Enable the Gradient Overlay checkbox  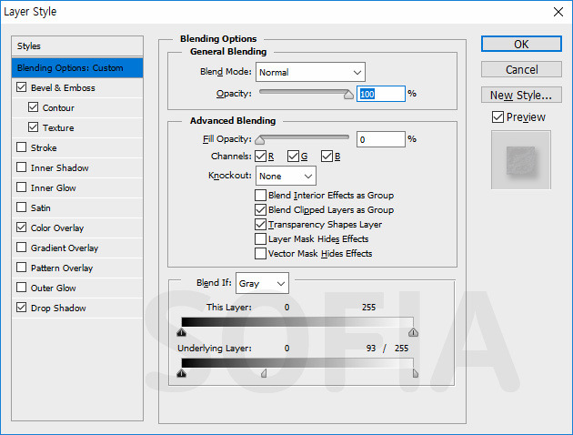[x=22, y=248]
